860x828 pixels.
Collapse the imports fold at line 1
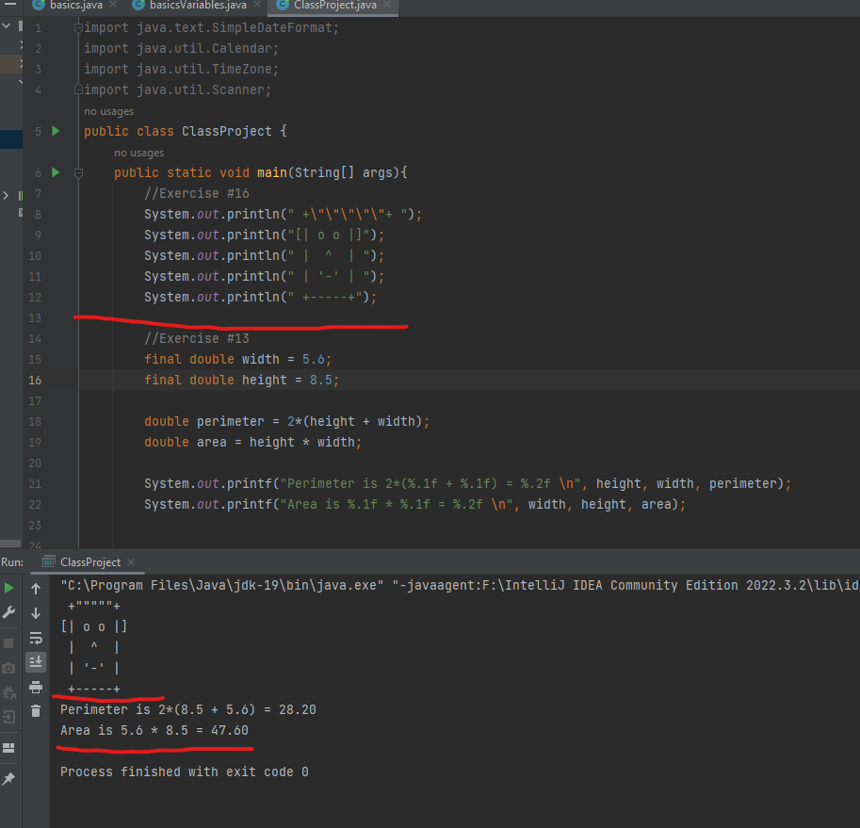[78, 27]
